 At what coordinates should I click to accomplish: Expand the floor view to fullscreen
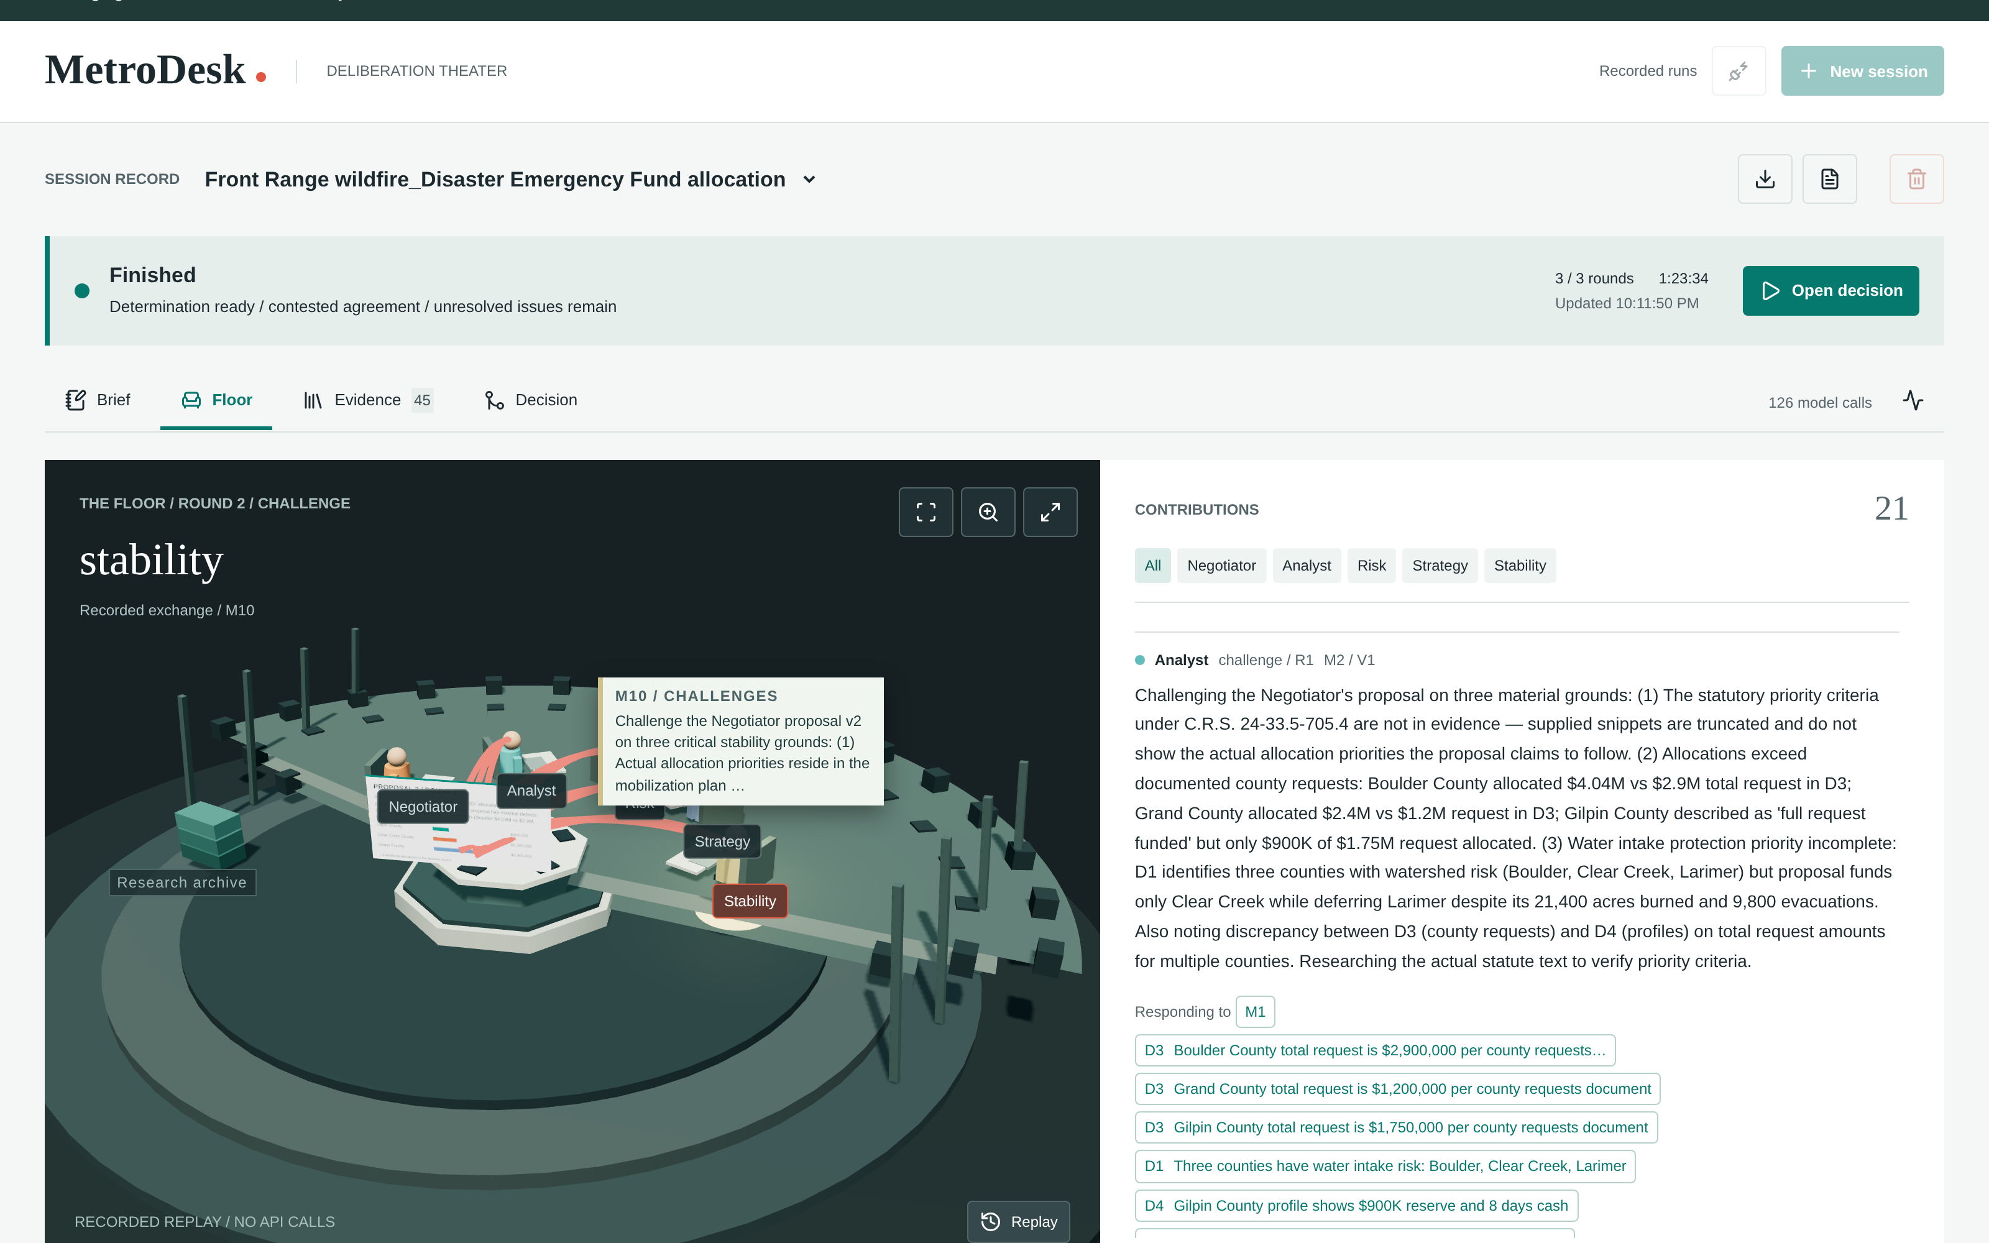pos(1050,512)
